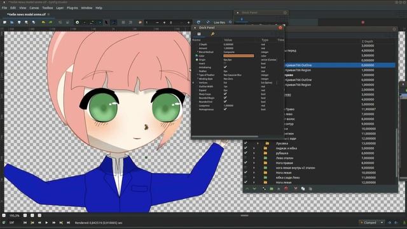Viewport: 407px width, 229px height.
Task: Click the current frame 59f field
Action: pos(11,223)
